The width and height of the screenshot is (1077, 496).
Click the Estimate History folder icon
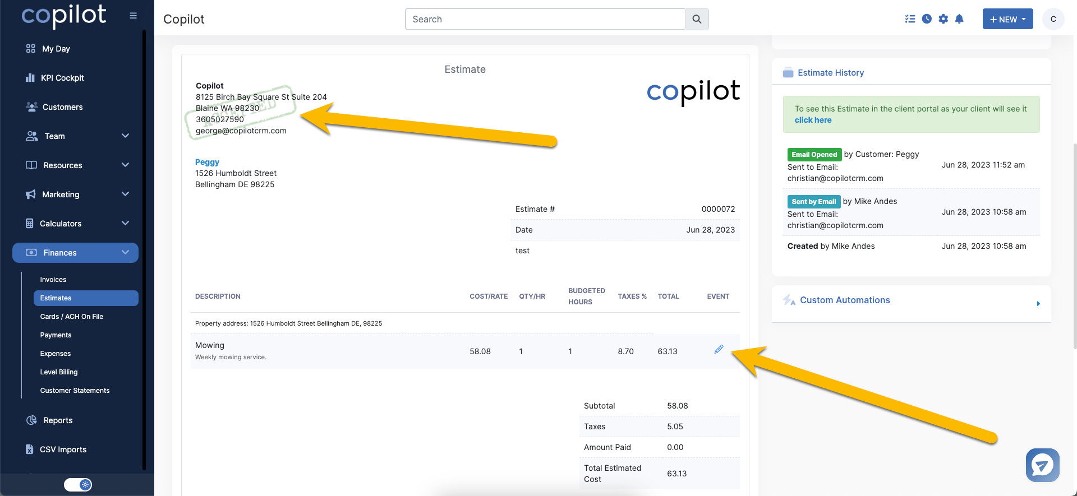(x=788, y=73)
